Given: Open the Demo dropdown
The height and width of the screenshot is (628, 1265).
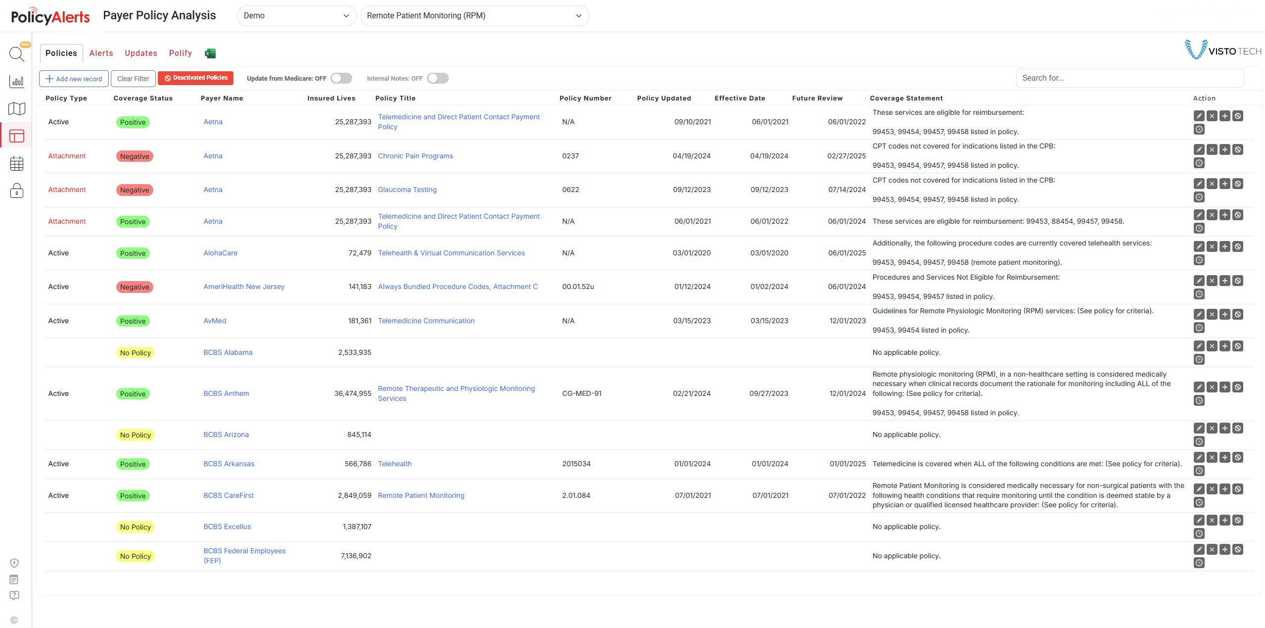Looking at the screenshot, I should 296,16.
